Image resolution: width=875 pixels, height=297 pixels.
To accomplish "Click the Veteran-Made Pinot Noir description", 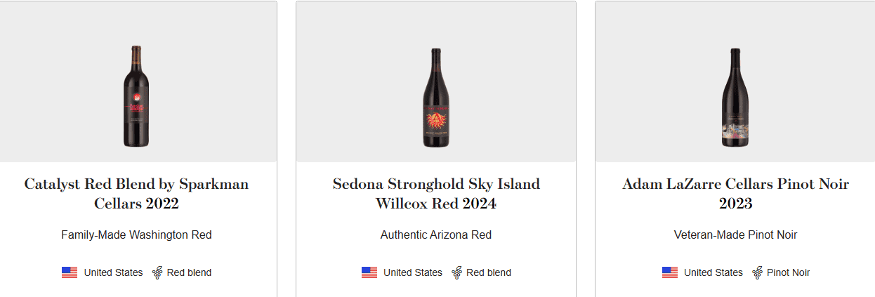I will pyautogui.click(x=735, y=235).
